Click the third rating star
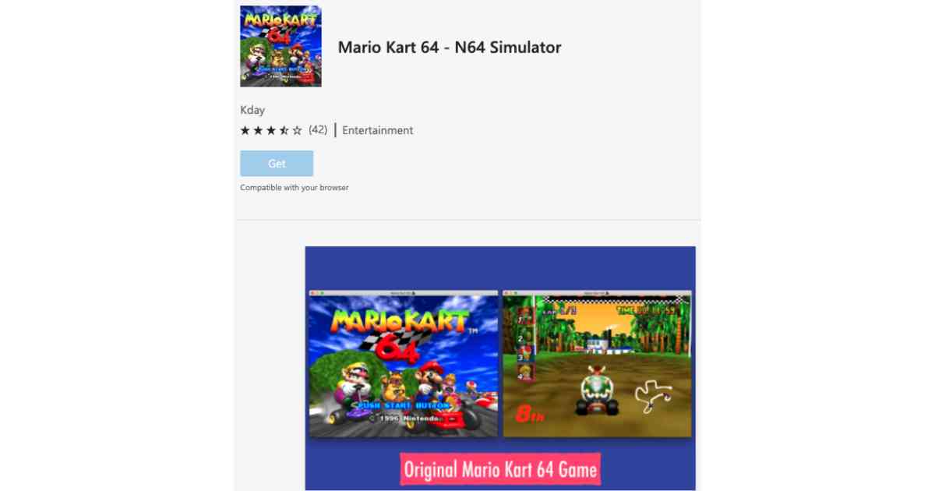Image resolution: width=935 pixels, height=491 pixels. [x=271, y=130]
